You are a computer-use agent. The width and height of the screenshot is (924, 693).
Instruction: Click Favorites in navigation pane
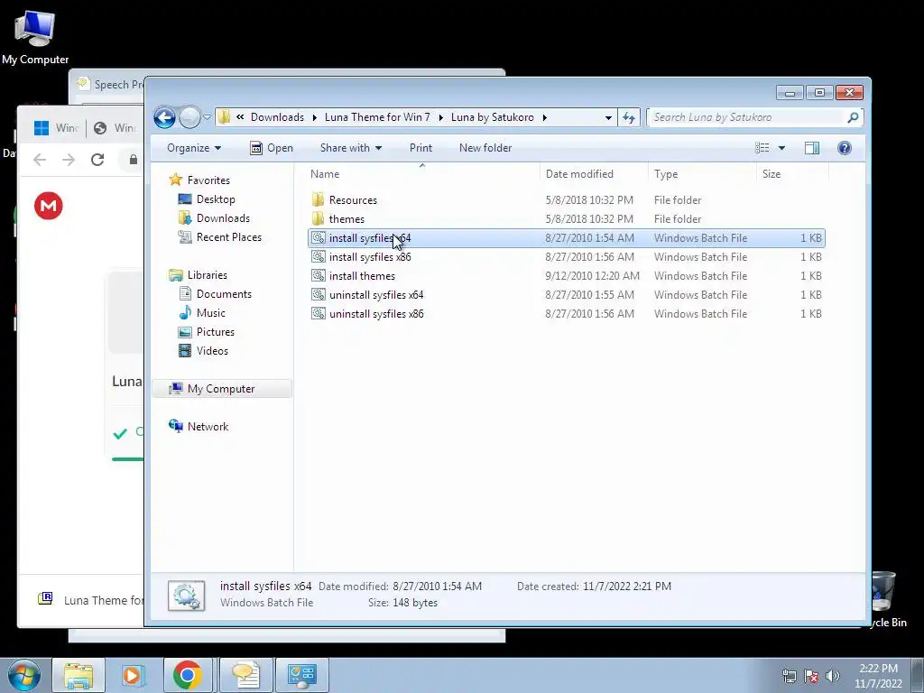(x=208, y=180)
